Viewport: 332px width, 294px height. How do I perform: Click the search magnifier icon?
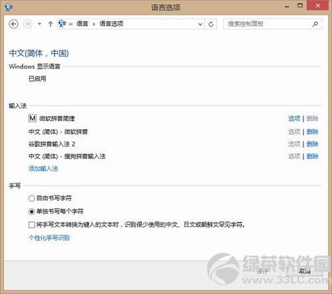tap(315, 24)
